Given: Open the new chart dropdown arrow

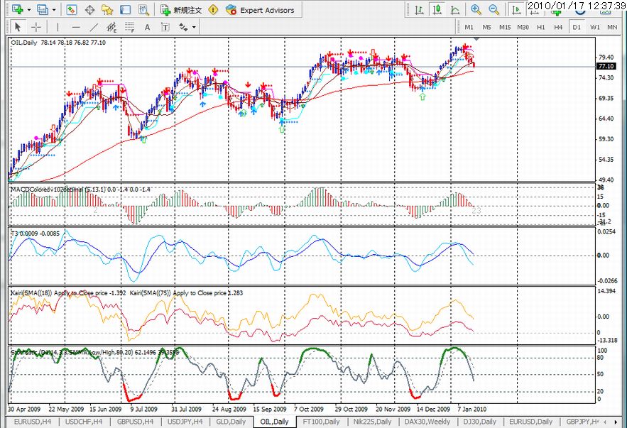Looking at the screenshot, I should tap(28, 10).
